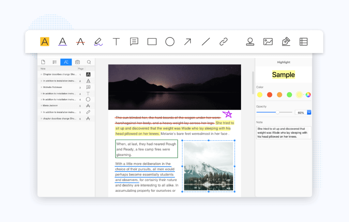
Task: Open the custom color wheel picker
Action: [x=308, y=95]
